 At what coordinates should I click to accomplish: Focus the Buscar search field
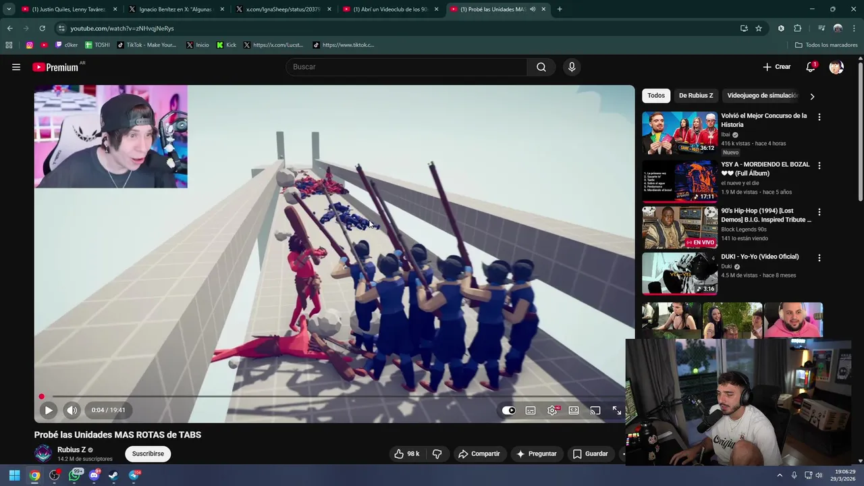[406, 67]
